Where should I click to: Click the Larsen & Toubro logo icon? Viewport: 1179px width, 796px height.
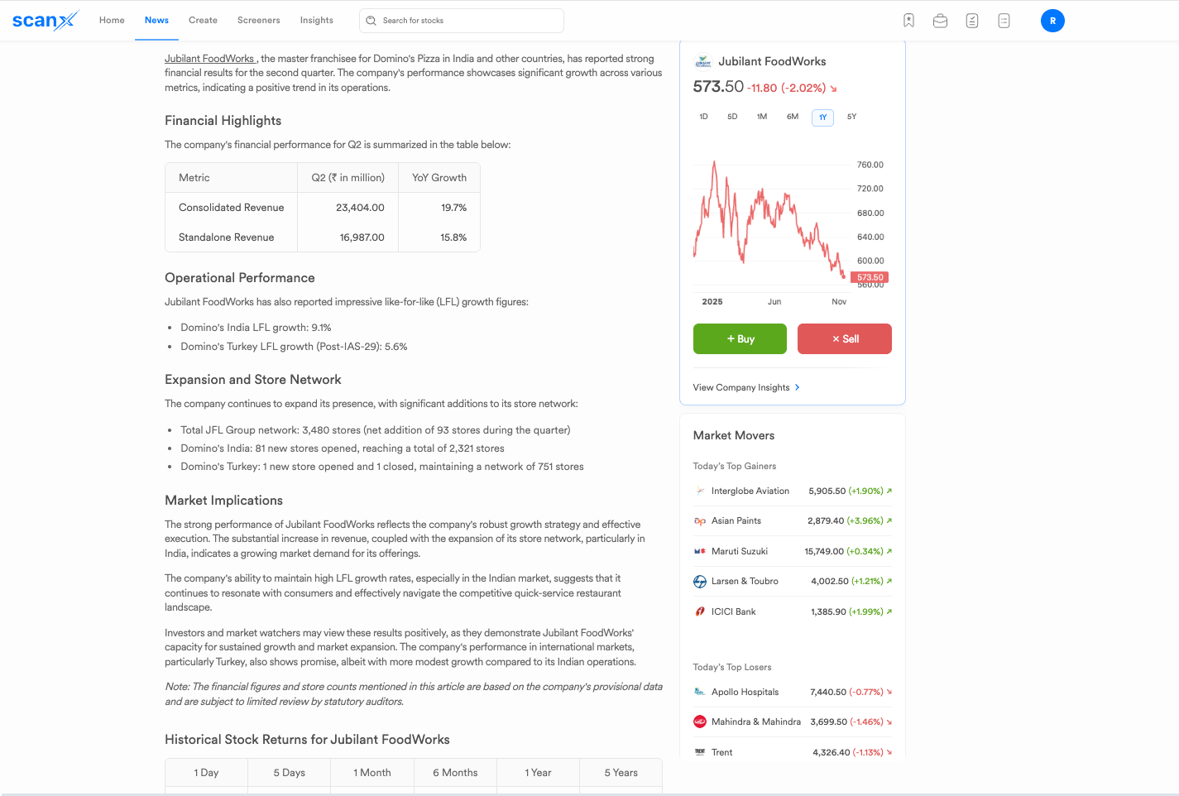click(700, 582)
